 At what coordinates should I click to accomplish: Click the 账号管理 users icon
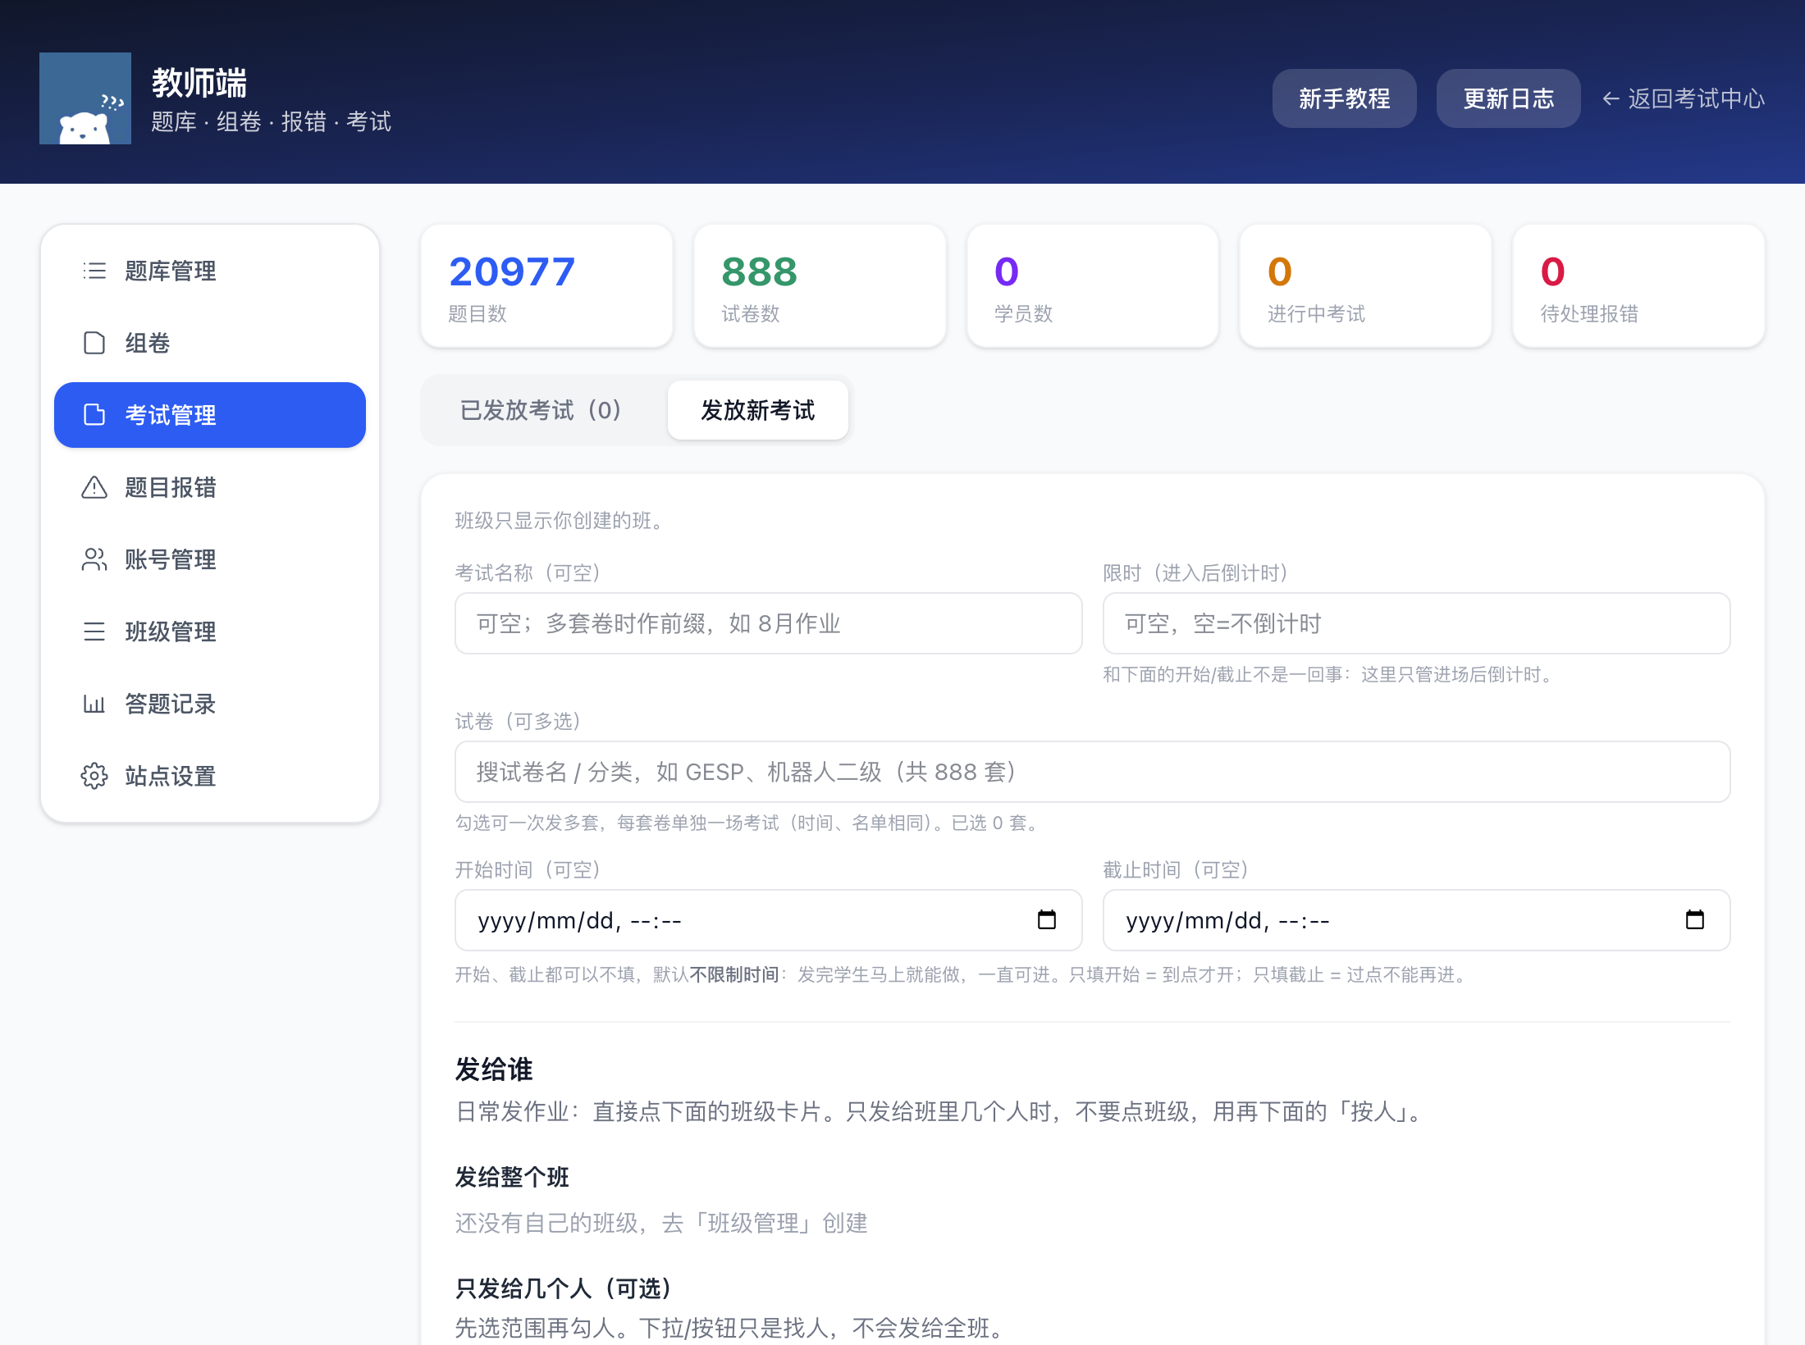point(94,559)
